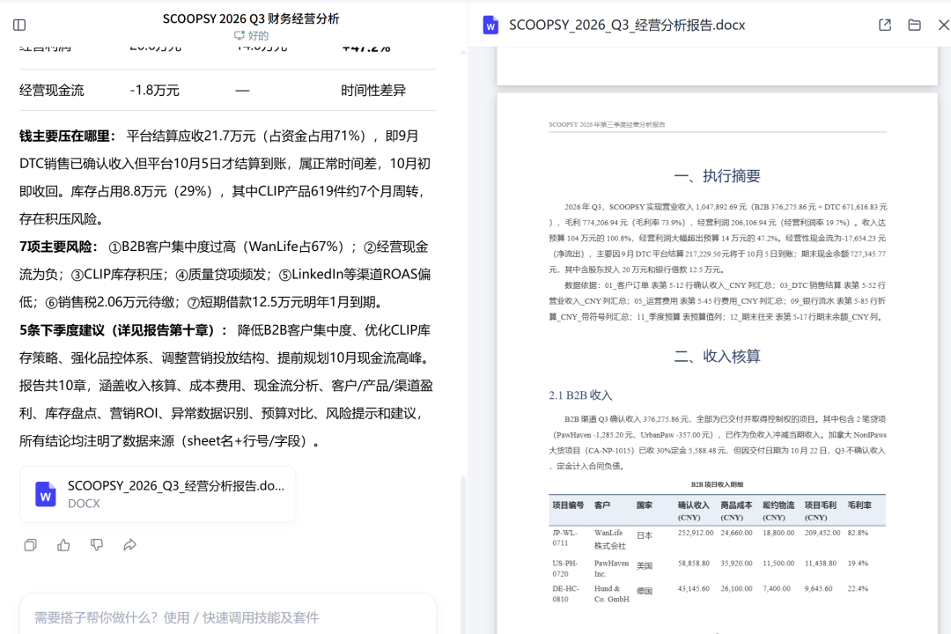Focus the chat input field 需要搭子帮你做什么
The width and height of the screenshot is (951, 634).
[x=228, y=617]
